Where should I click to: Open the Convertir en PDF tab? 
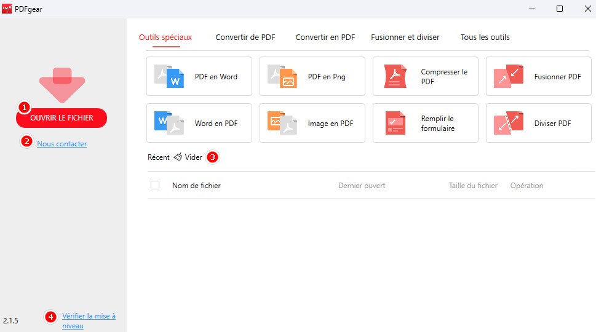pyautogui.click(x=325, y=38)
